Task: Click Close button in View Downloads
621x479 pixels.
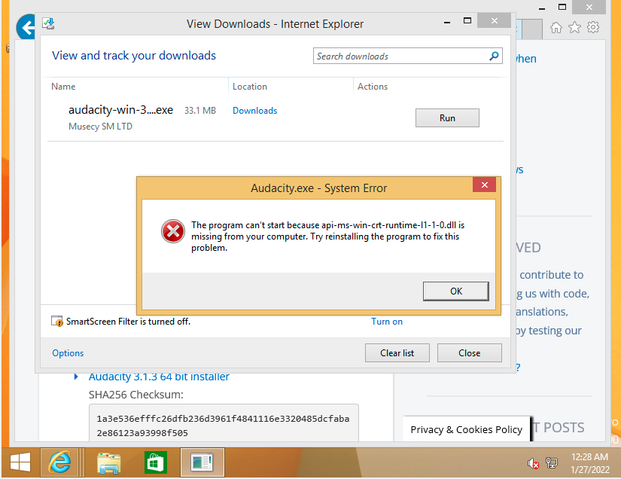Action: point(469,353)
